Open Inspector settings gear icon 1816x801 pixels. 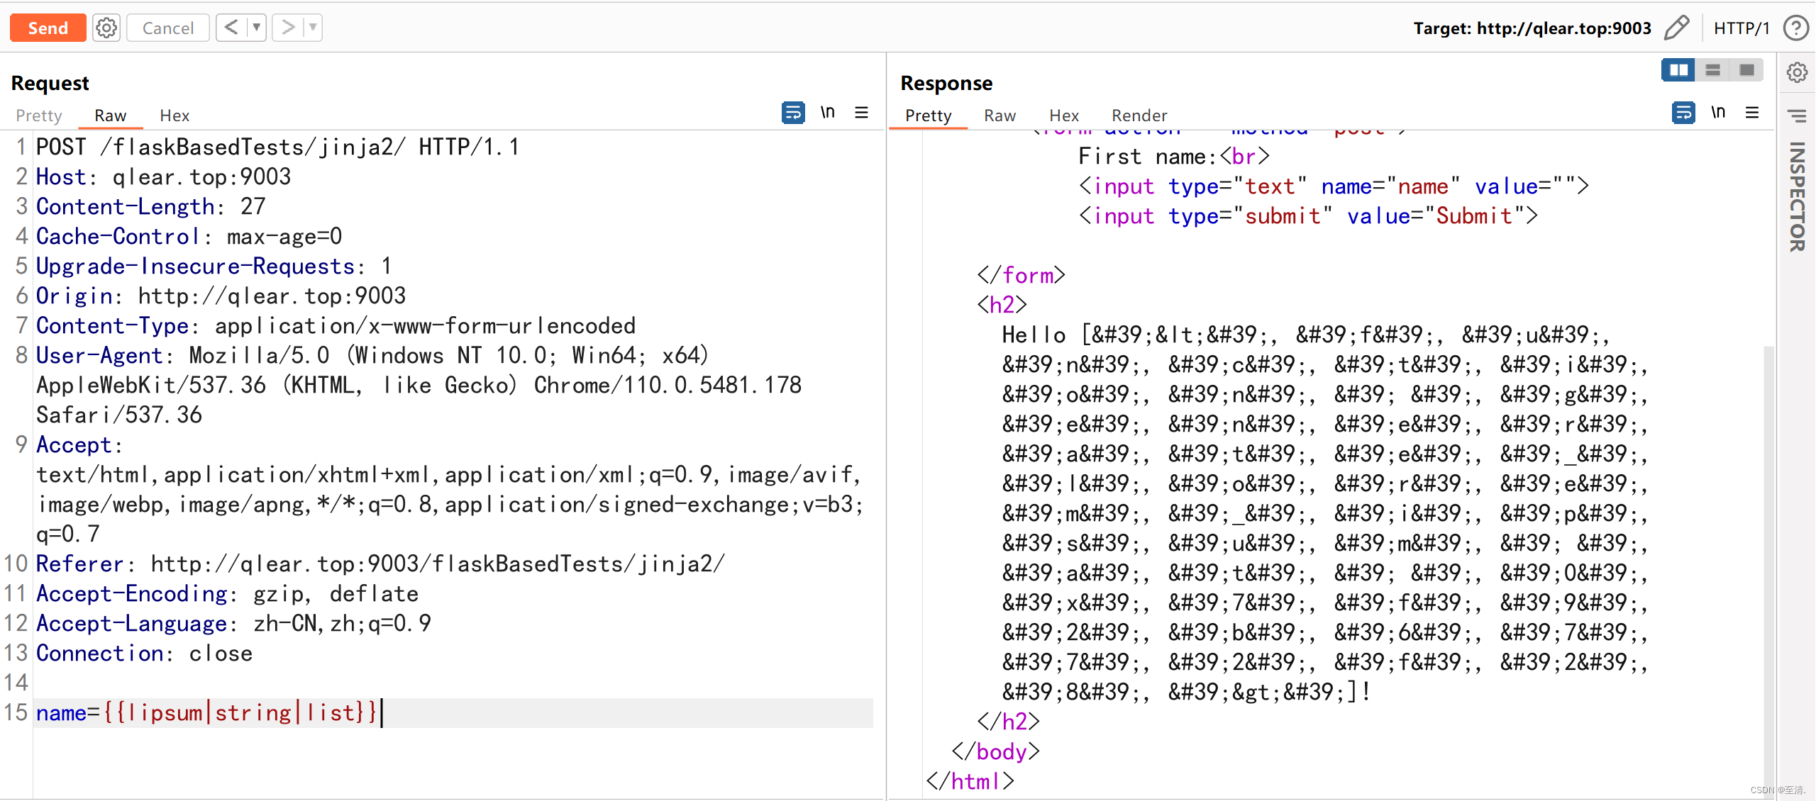pos(1797,72)
